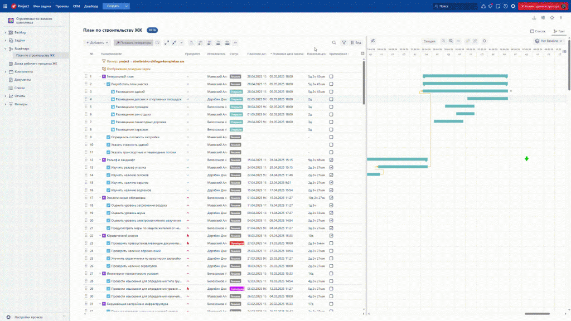This screenshot has height=321, width=571.
Task: Open the settings gear in the top bar
Action: point(513,6)
